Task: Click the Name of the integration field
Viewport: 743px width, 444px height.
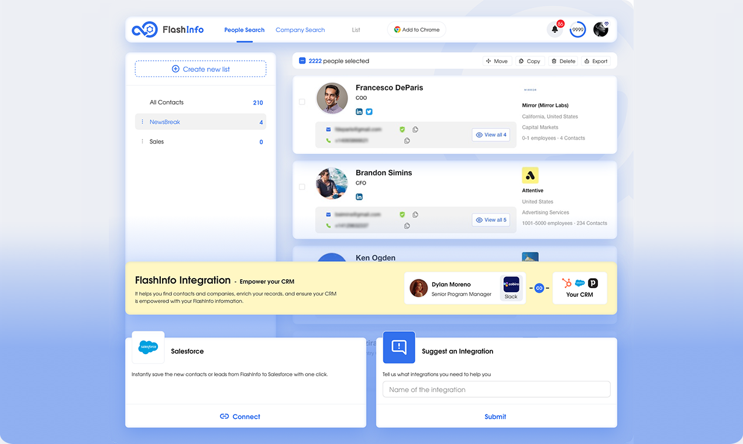Action: pos(496,390)
